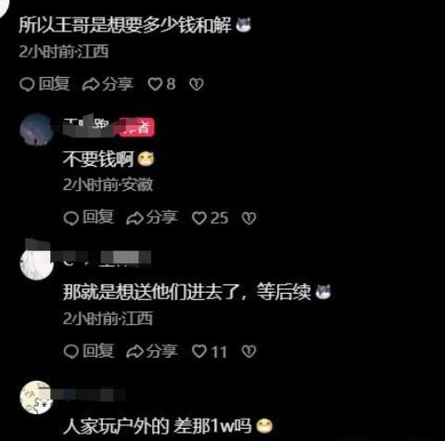Image resolution: width=445 pixels, height=441 pixels.
Task: Share the '不要钱啊' comment
Action: 152,218
